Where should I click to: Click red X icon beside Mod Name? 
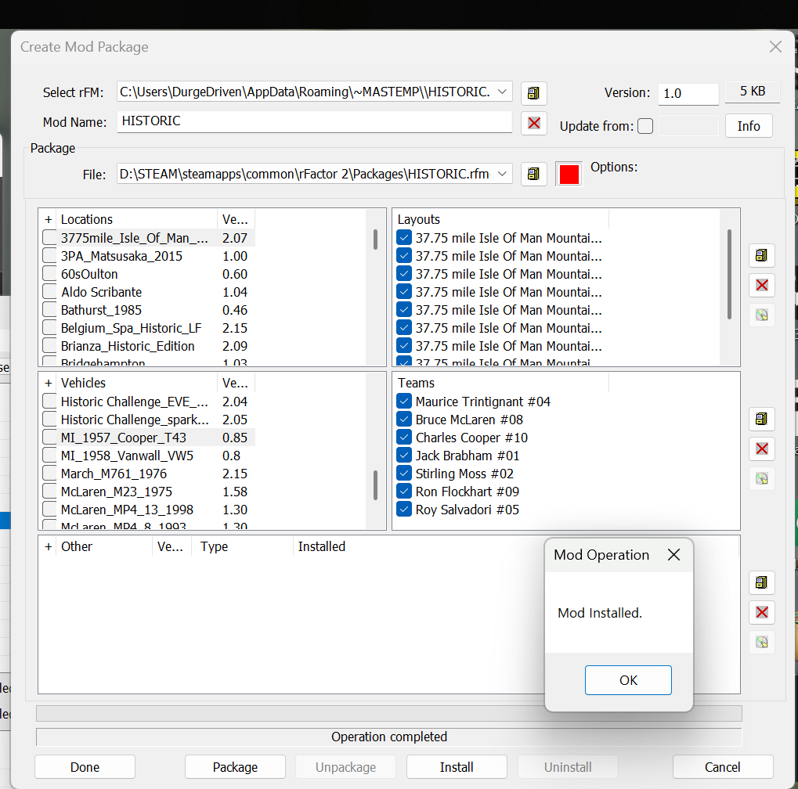click(533, 123)
